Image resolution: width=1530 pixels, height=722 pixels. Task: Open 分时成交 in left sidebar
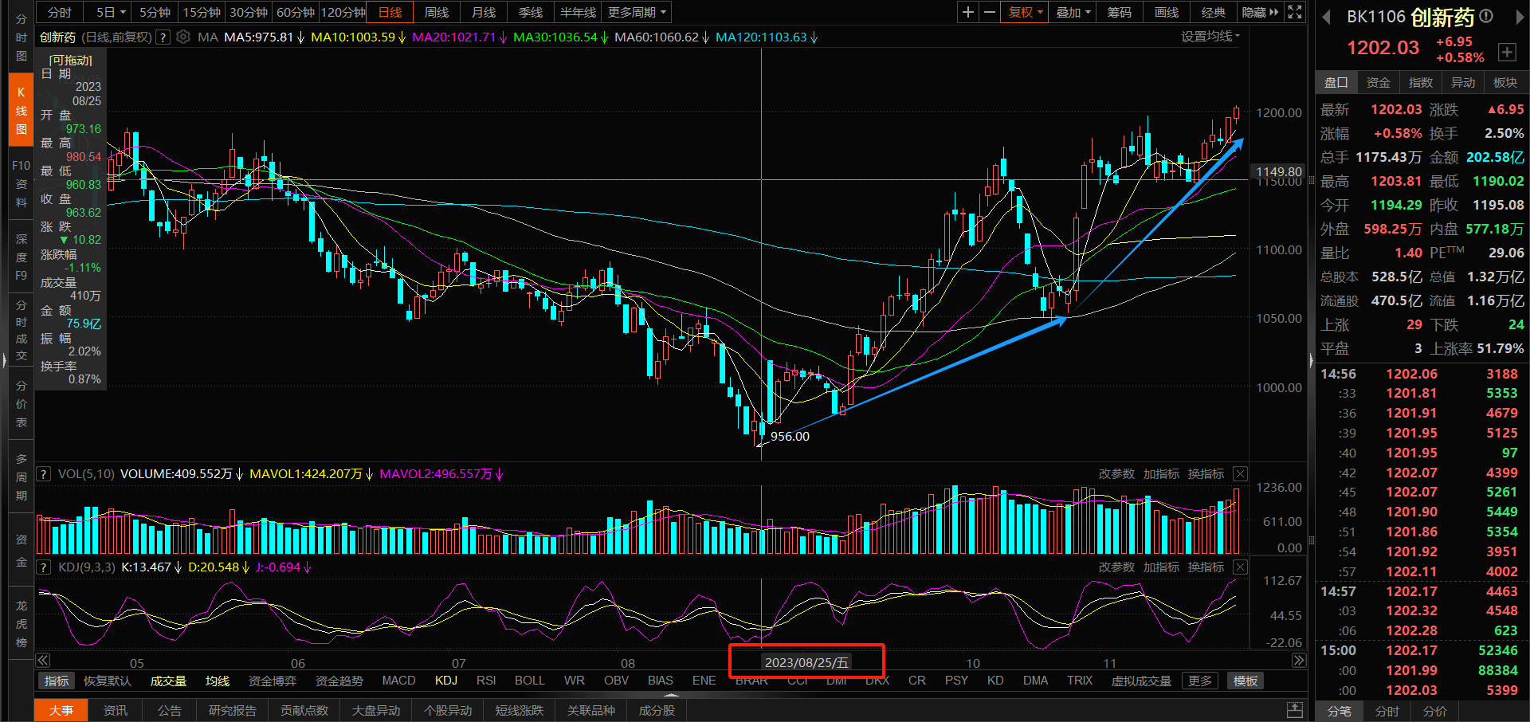(21, 330)
